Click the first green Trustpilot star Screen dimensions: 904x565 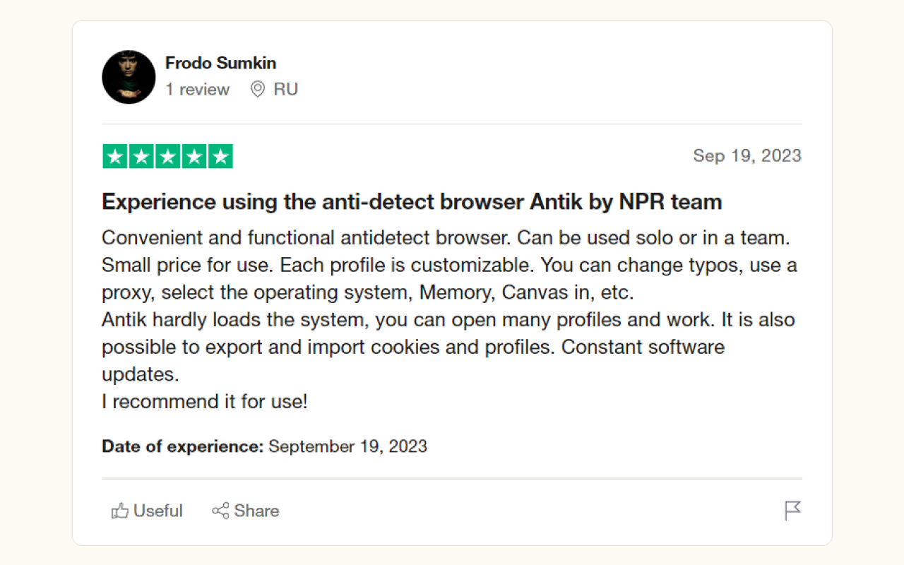tap(114, 155)
